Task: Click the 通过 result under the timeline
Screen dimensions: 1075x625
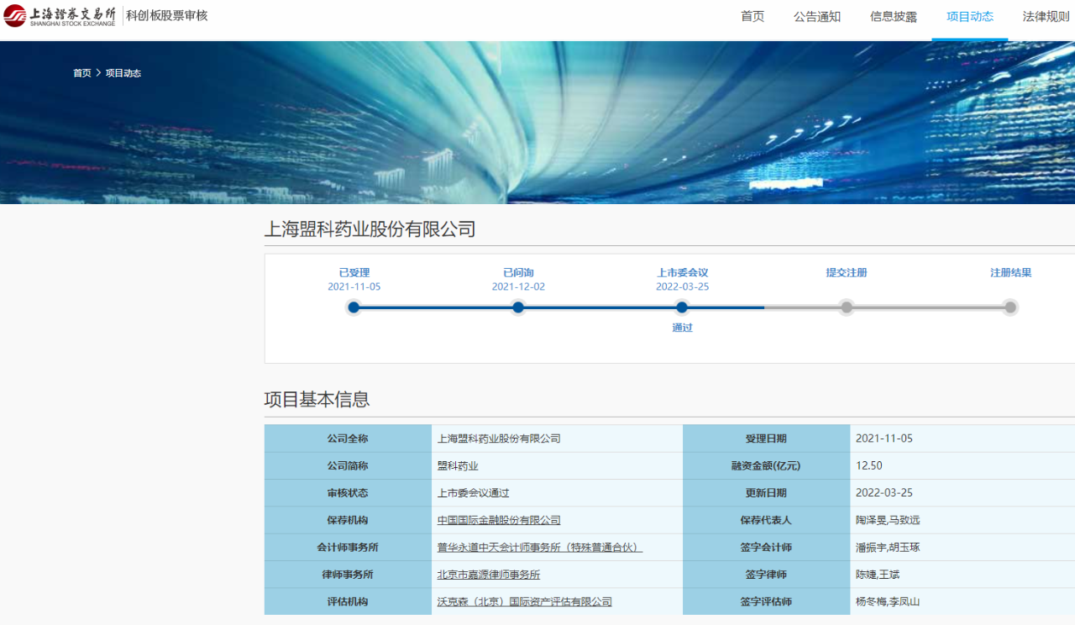Action: (683, 328)
